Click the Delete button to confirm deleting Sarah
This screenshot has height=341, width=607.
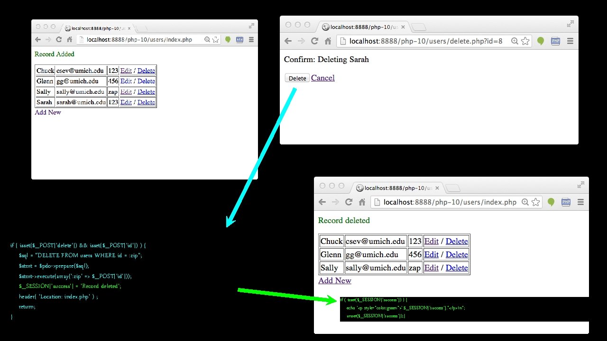tap(296, 78)
